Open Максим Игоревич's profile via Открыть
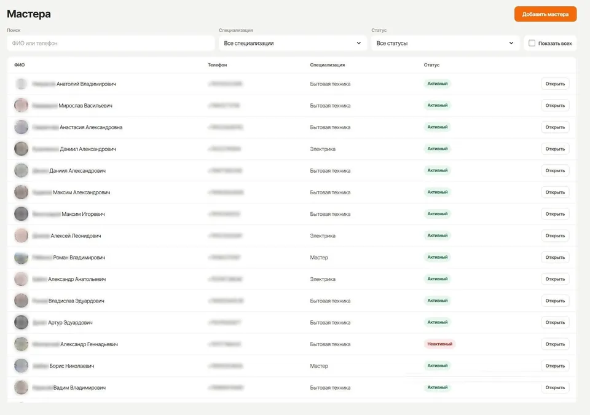Viewport: 590px width, 415px height. 555,214
